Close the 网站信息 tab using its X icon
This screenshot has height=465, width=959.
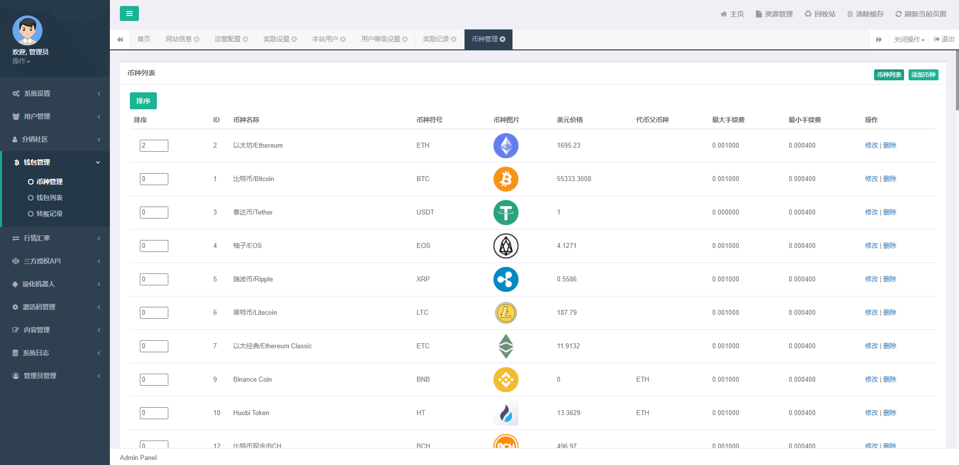click(x=197, y=39)
